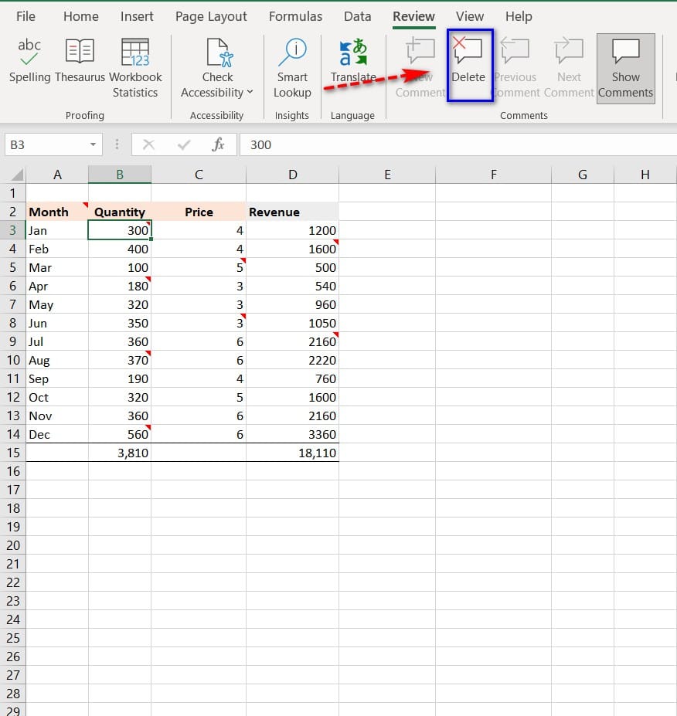The width and height of the screenshot is (677, 716).
Task: Click the Dec month cell
Action: [x=57, y=434]
